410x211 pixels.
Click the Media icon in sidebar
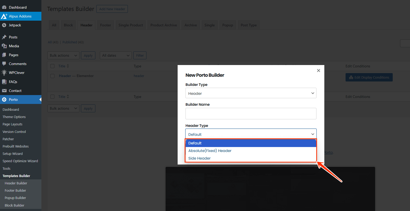(4, 46)
